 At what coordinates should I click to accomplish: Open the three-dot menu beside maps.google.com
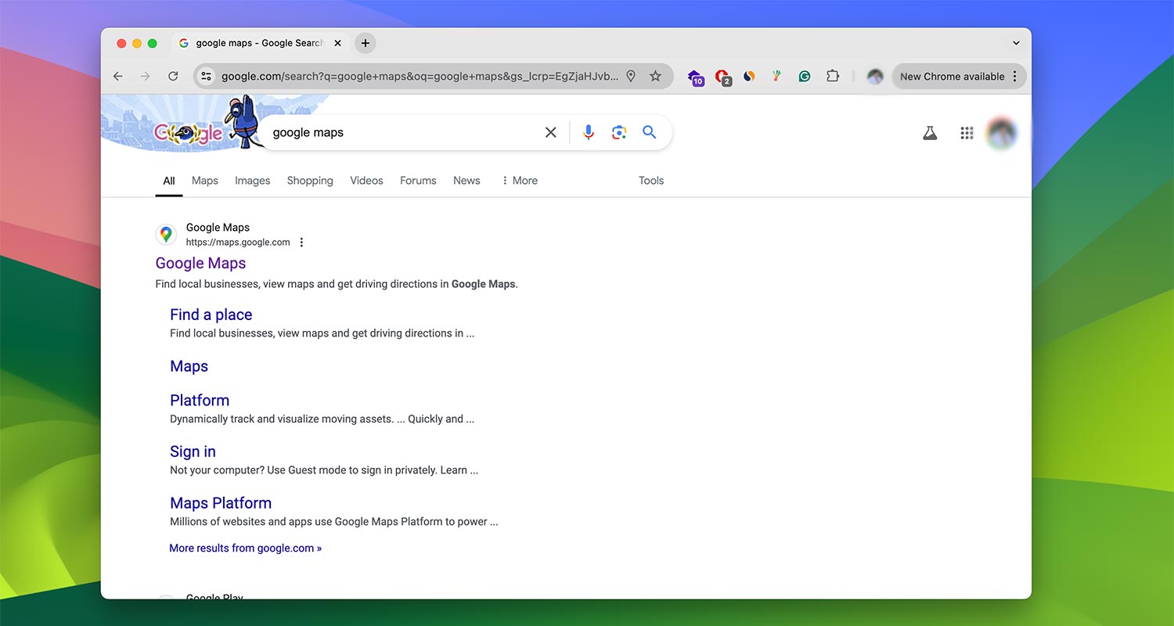301,242
